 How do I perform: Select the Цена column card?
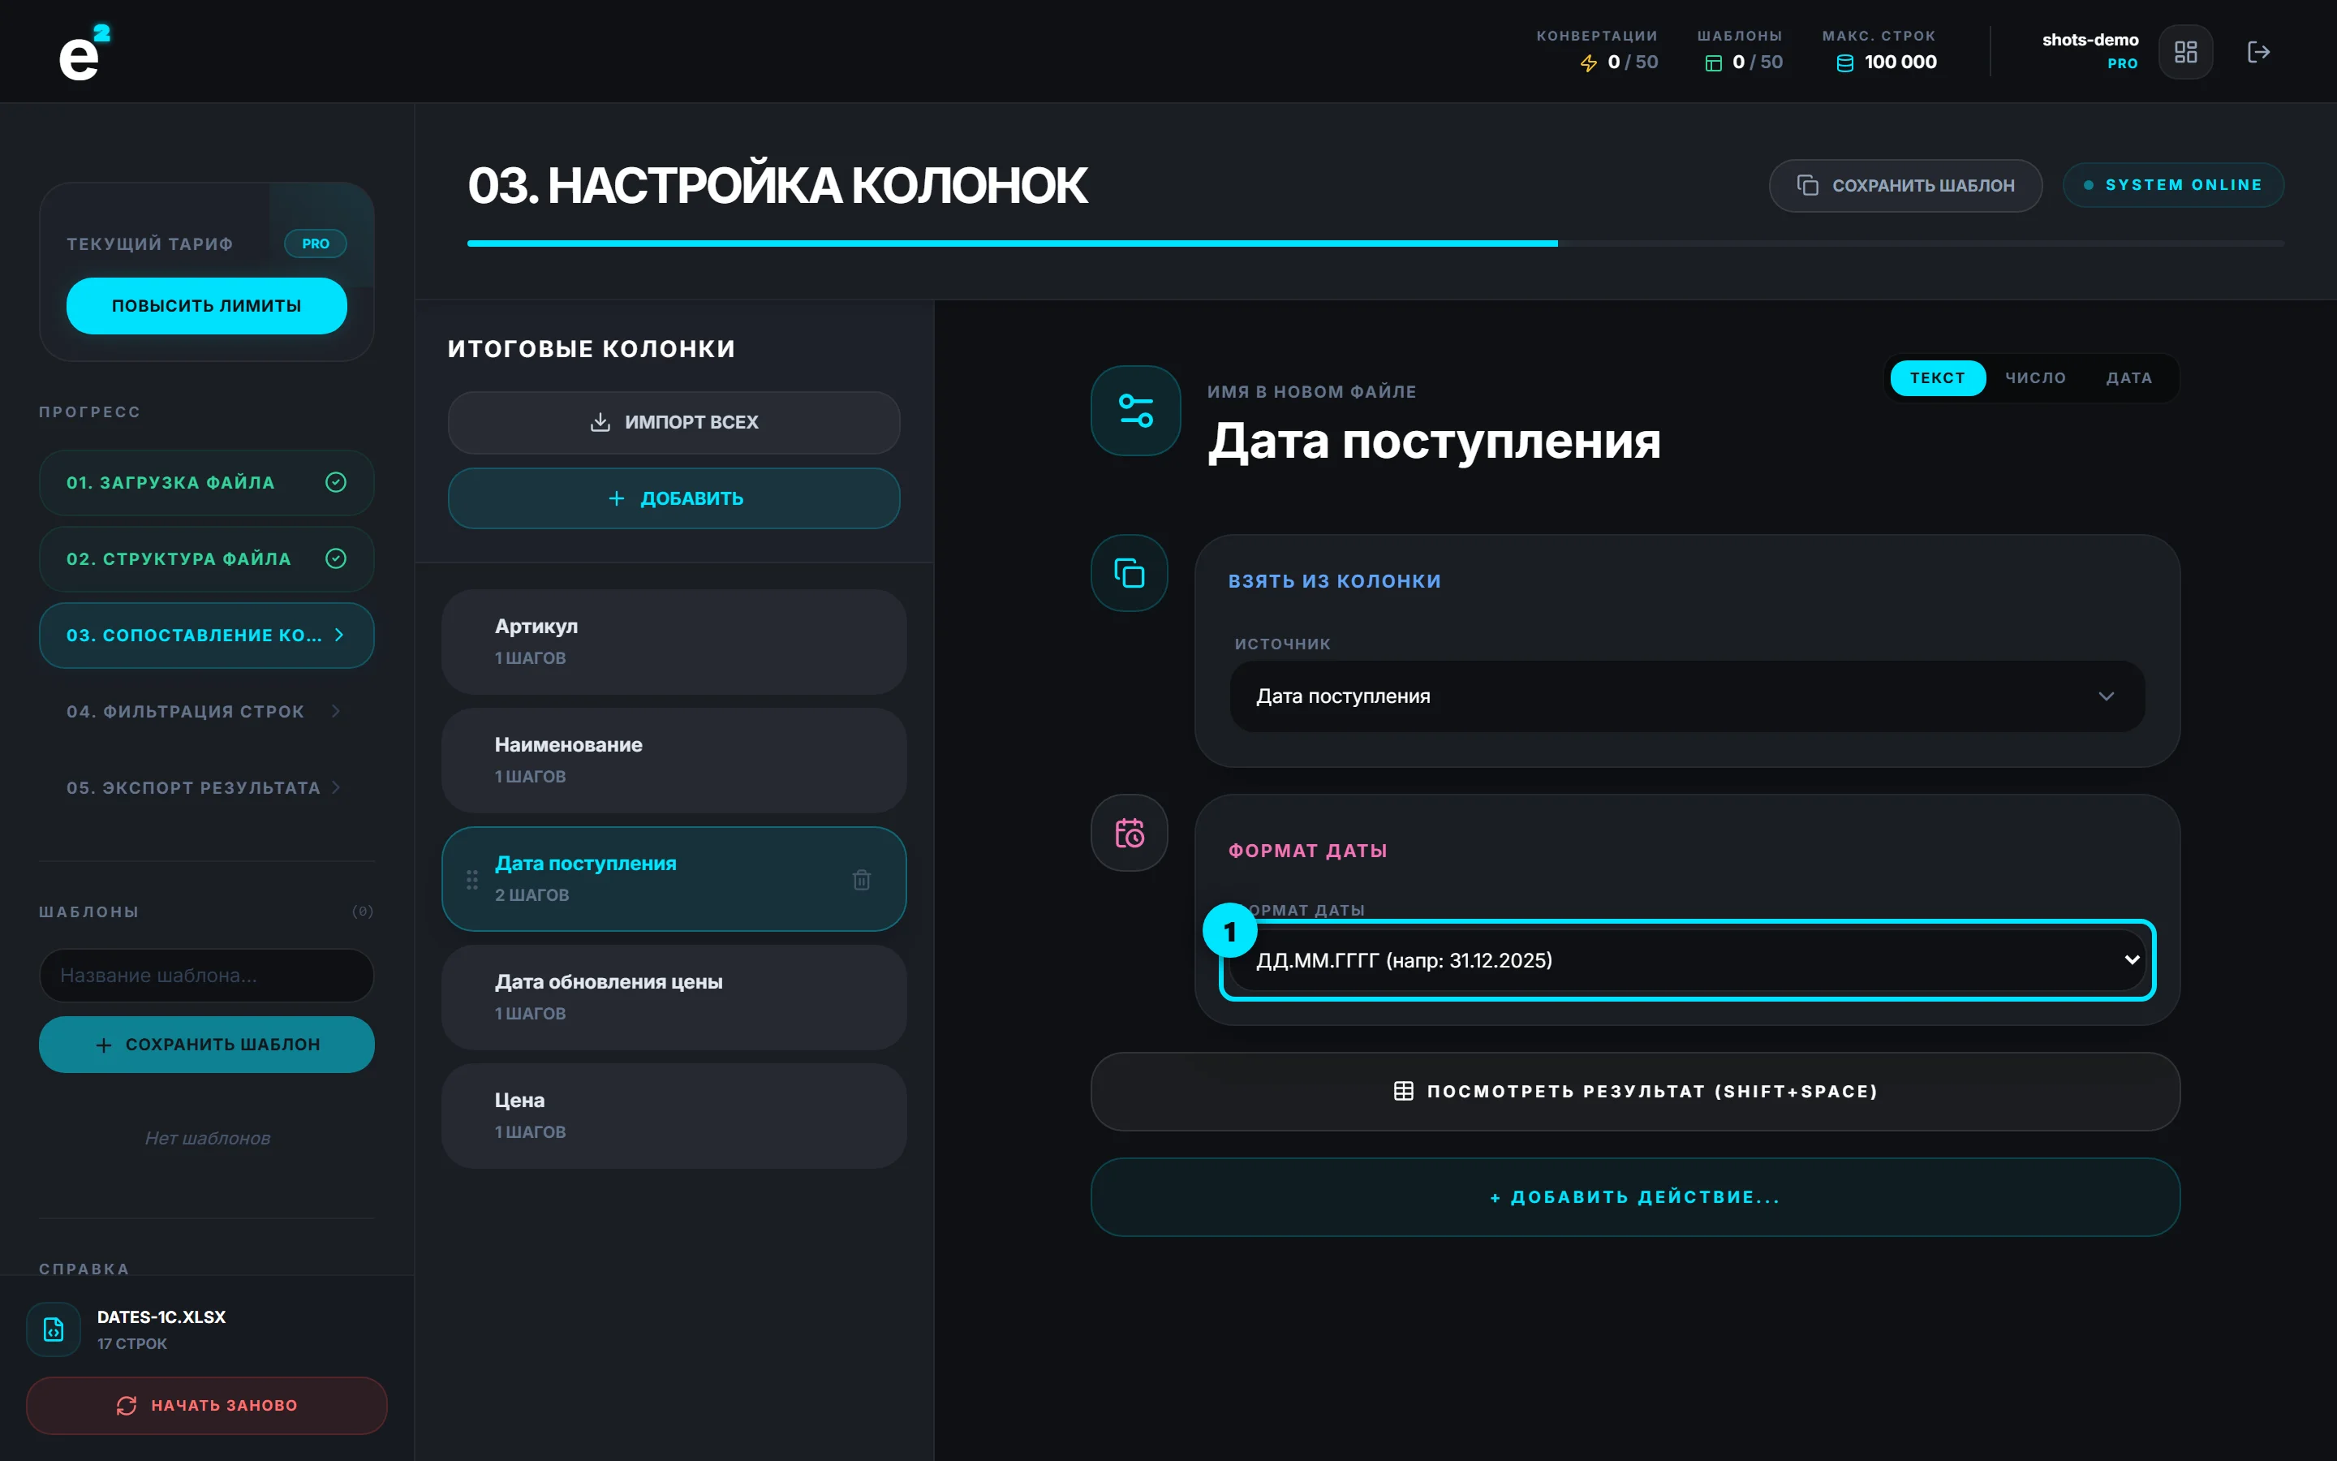point(674,1116)
